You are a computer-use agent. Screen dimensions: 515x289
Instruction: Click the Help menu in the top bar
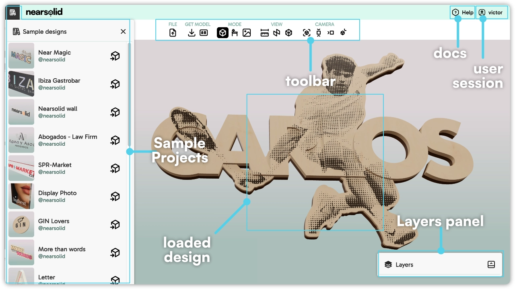[462, 12]
